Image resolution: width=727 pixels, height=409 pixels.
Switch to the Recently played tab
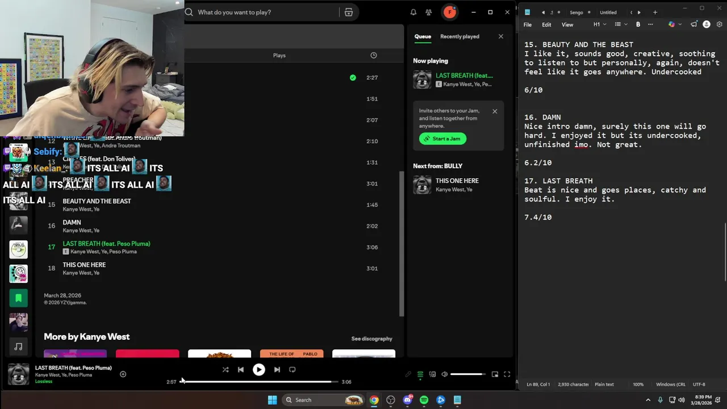click(459, 36)
